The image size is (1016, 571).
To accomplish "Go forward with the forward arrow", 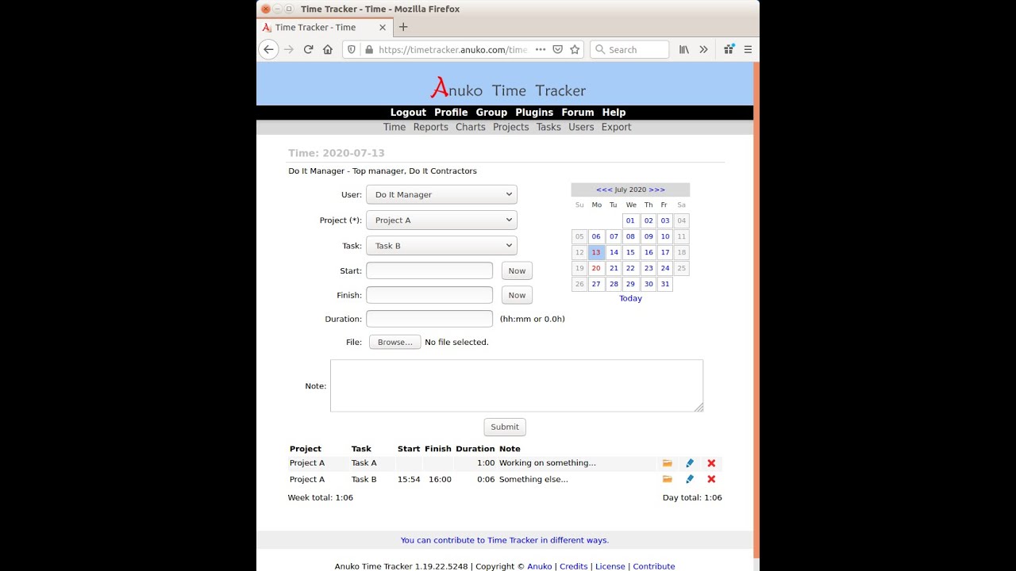I will 288,49.
